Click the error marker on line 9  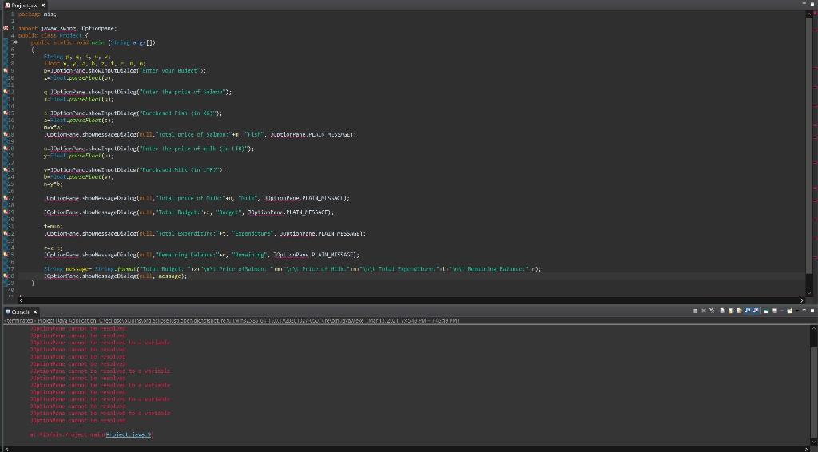4,71
